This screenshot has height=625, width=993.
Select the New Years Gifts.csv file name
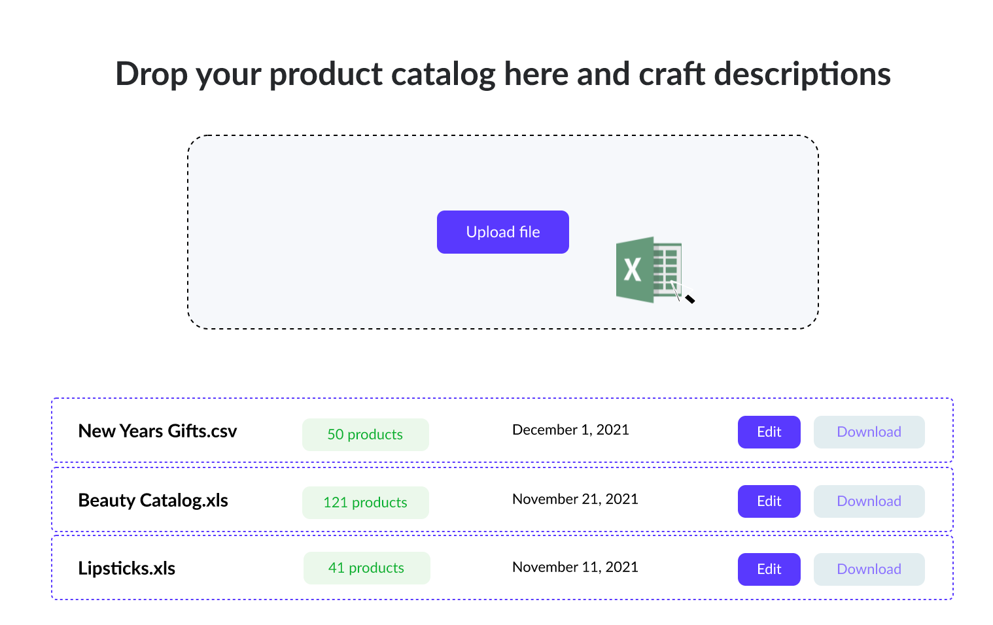pyautogui.click(x=158, y=431)
